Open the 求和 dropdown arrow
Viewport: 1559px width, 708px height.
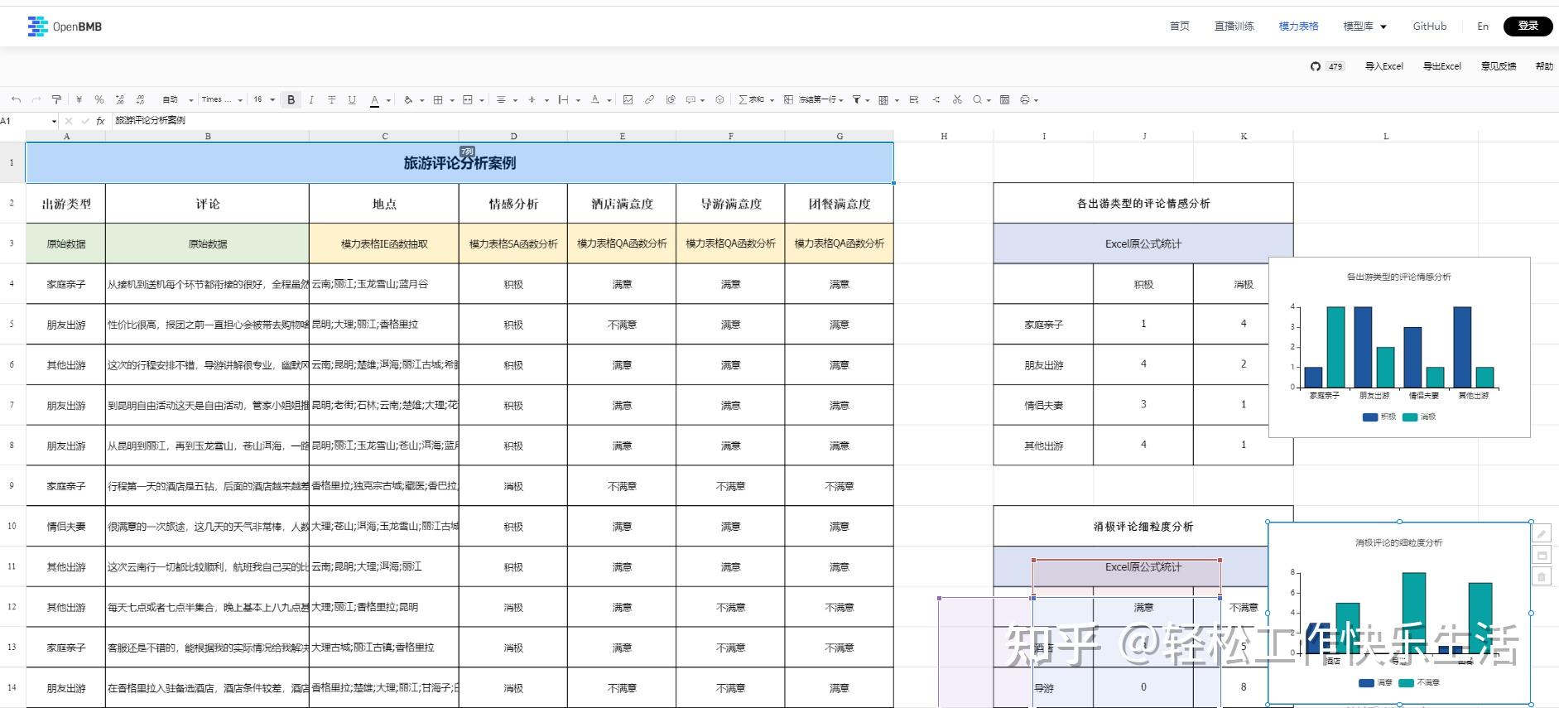(772, 100)
